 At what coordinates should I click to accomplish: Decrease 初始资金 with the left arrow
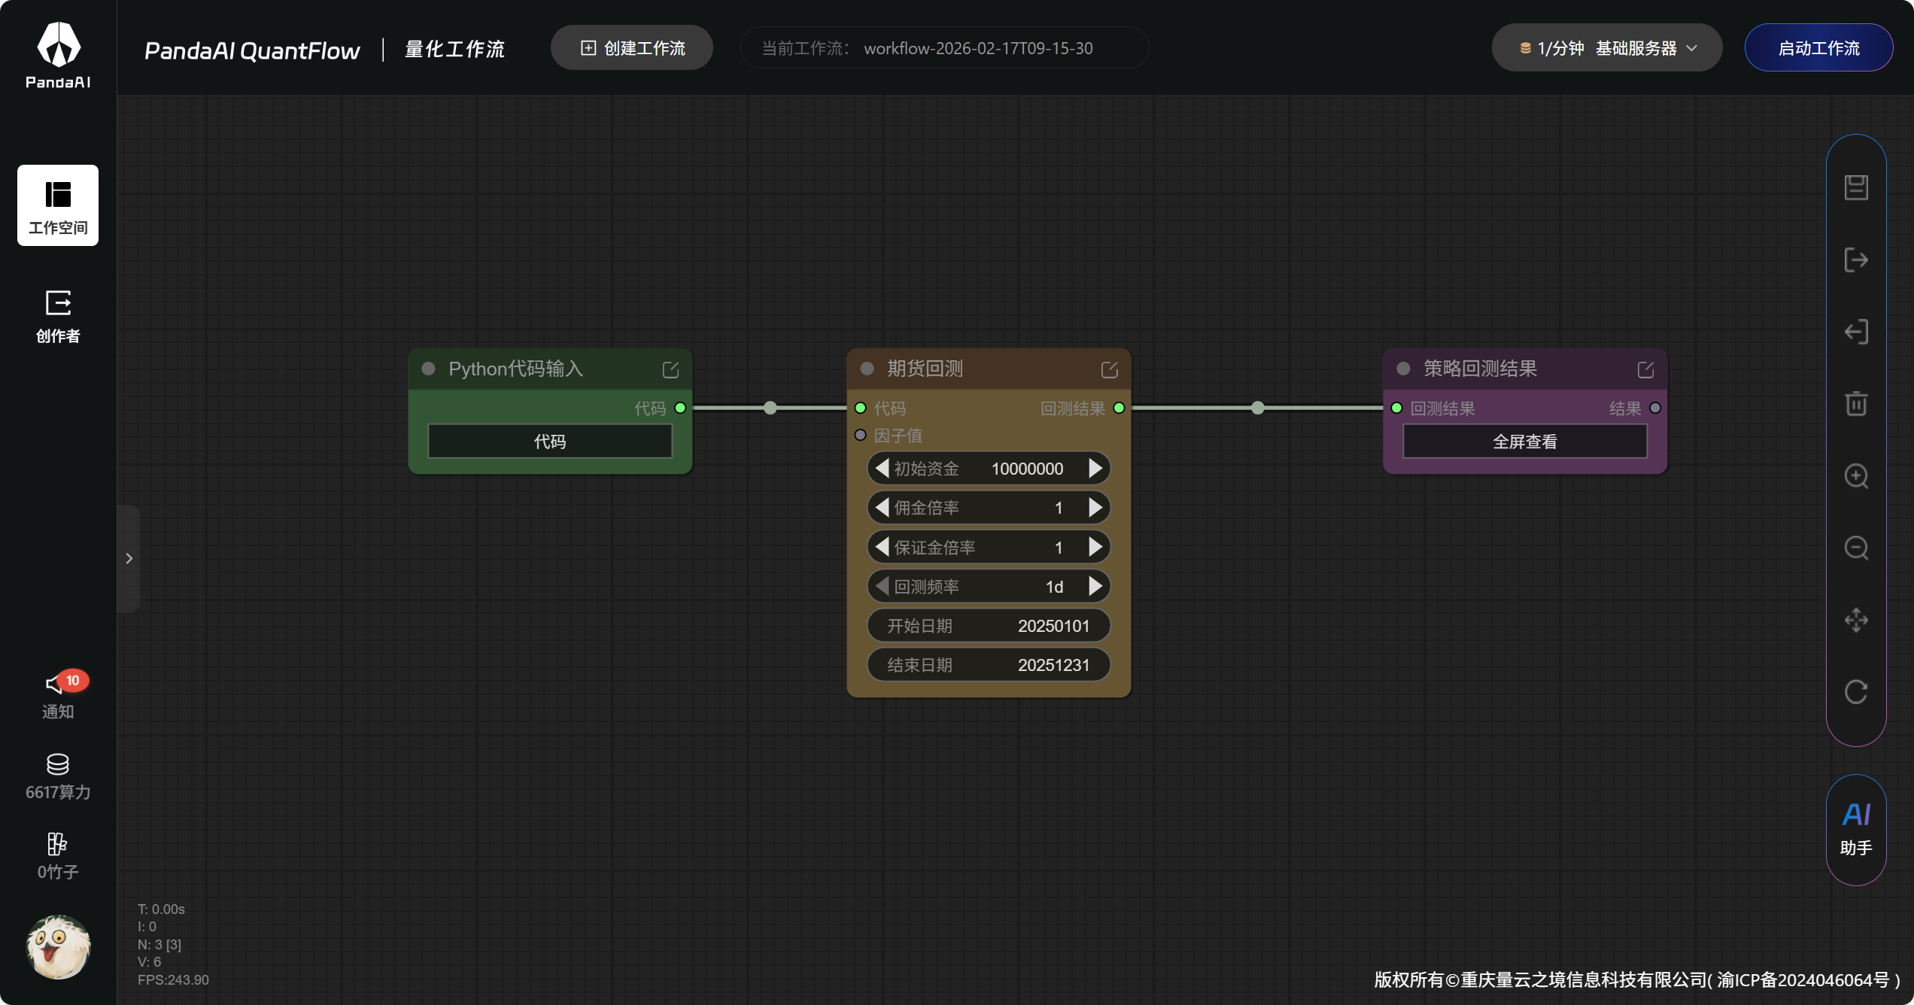pyautogui.click(x=882, y=468)
